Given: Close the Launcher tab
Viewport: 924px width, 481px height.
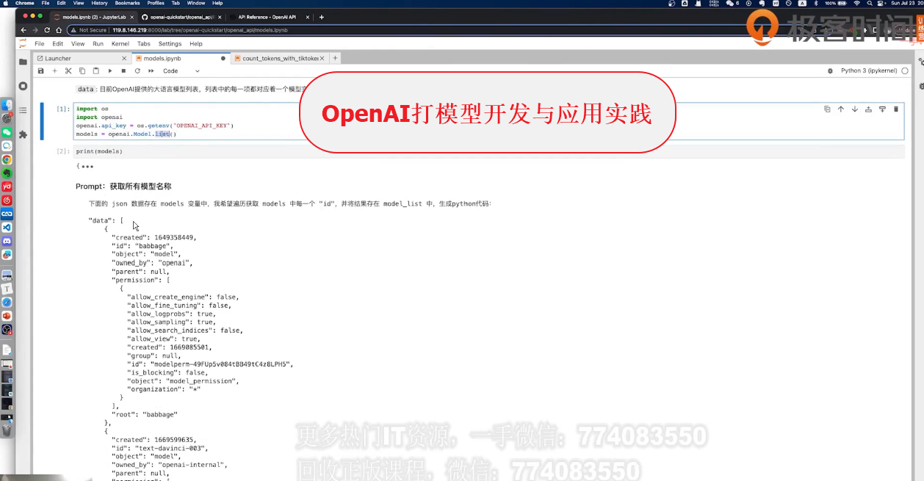Looking at the screenshot, I should coord(124,58).
